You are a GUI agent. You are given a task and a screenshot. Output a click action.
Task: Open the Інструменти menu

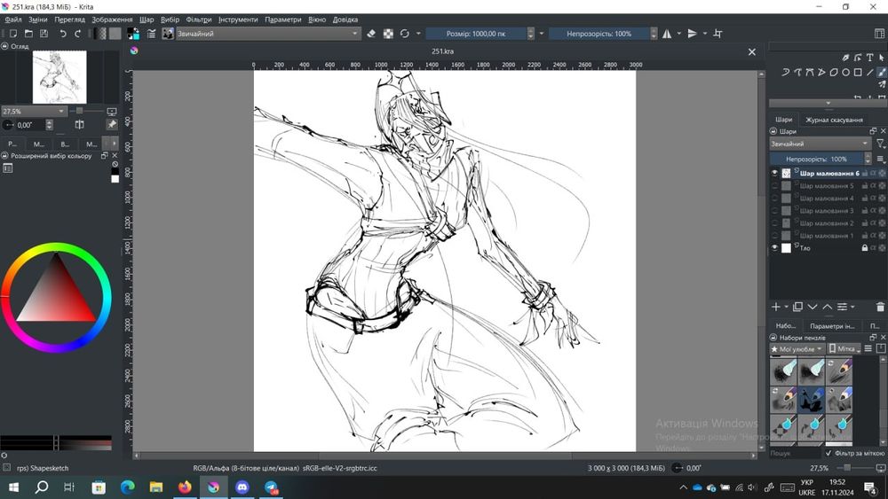click(238, 19)
